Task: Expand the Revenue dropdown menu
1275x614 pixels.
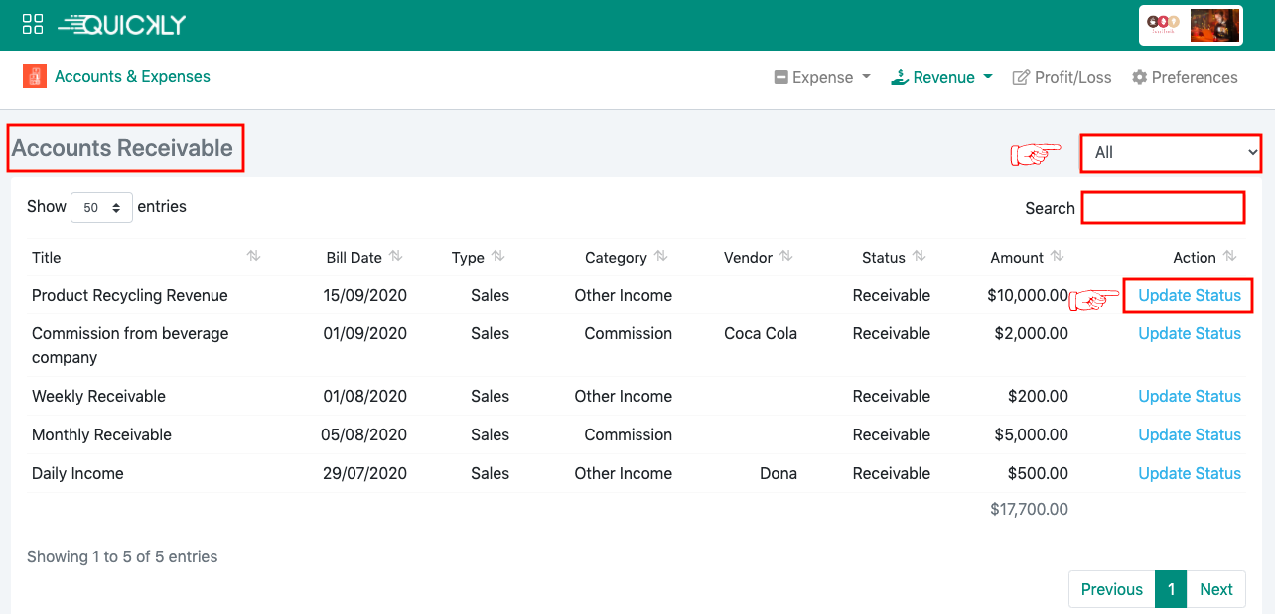Action: pyautogui.click(x=941, y=77)
